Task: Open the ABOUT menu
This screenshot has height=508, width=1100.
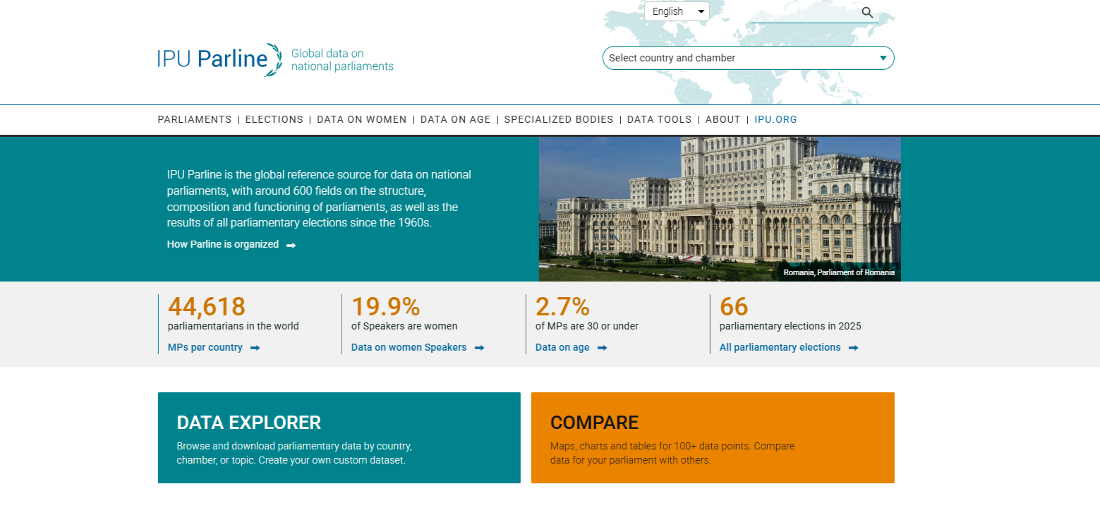Action: (723, 119)
